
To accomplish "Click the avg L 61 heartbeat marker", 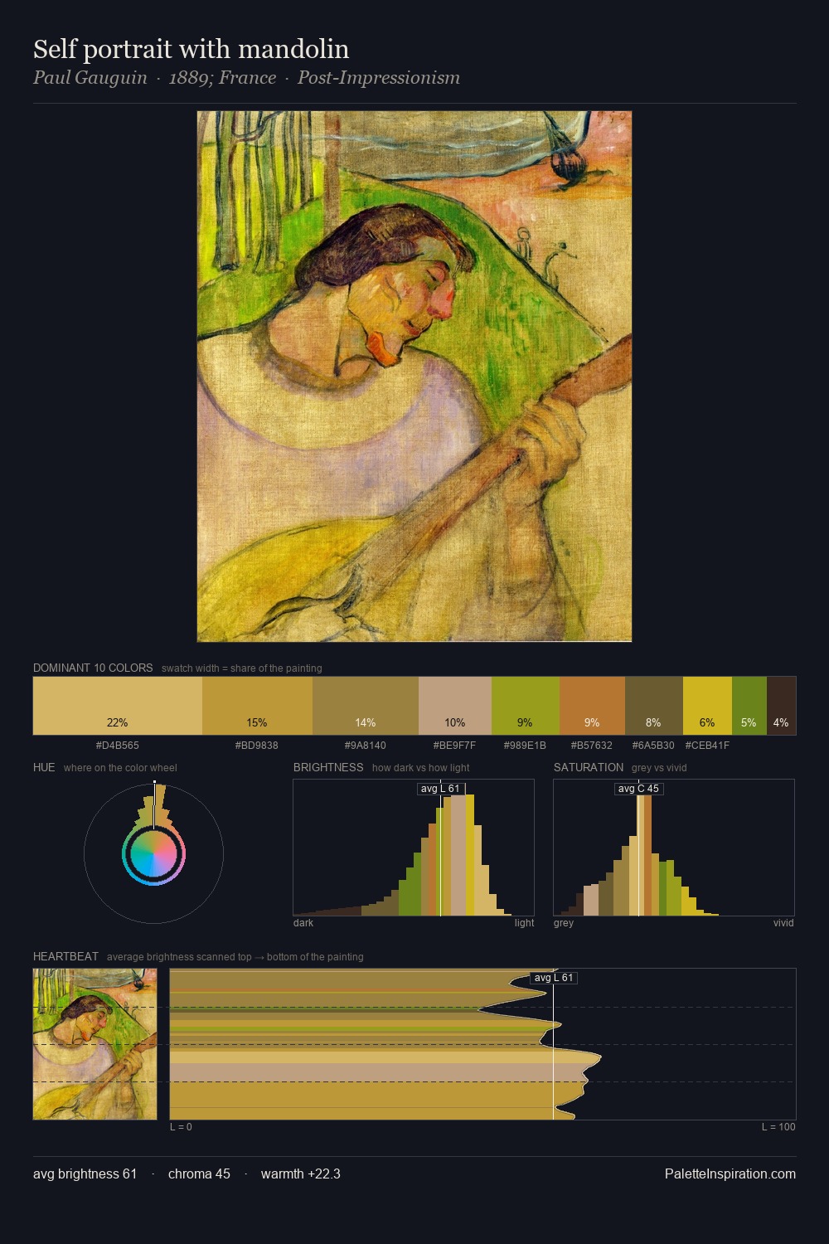I will [554, 978].
